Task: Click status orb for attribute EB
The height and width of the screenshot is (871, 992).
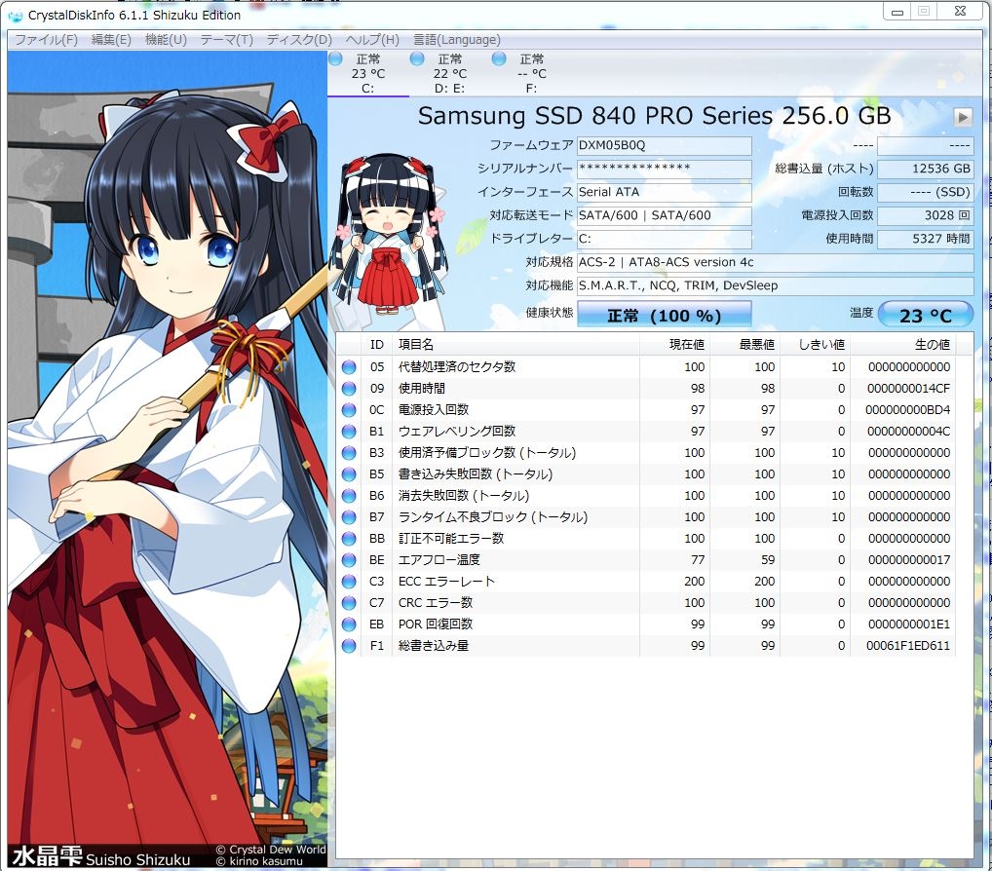Action: pyautogui.click(x=349, y=625)
